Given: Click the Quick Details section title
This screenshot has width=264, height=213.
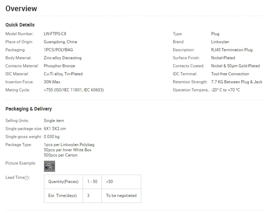Looking at the screenshot, I should click(20, 25).
